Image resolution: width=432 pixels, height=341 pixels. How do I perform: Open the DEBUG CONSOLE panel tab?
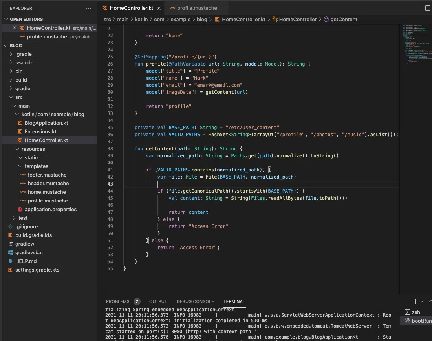pyautogui.click(x=195, y=301)
